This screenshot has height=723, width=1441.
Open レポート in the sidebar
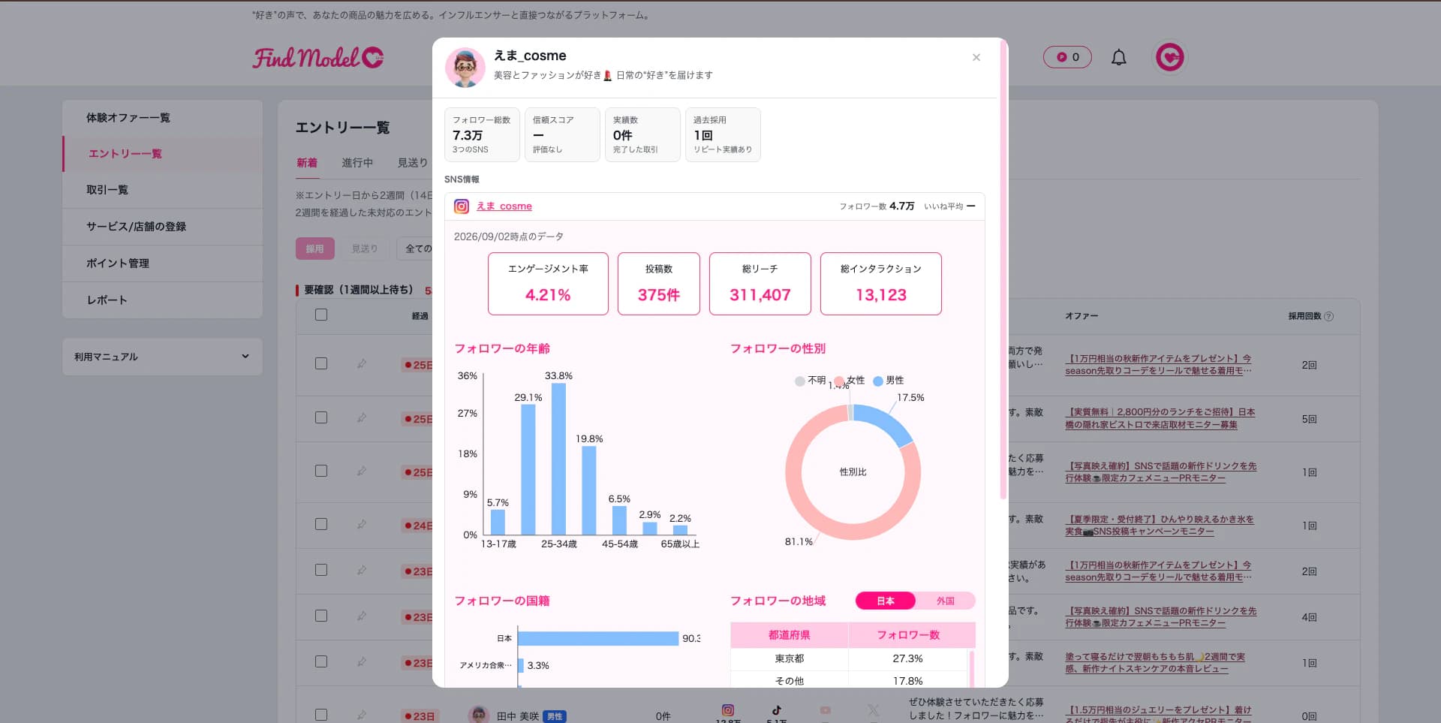pyautogui.click(x=162, y=300)
